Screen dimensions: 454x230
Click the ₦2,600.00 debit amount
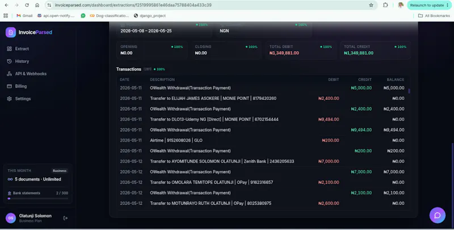pyautogui.click(x=329, y=203)
